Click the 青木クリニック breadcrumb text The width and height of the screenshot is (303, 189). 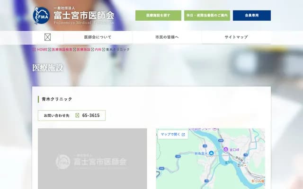click(x=118, y=50)
